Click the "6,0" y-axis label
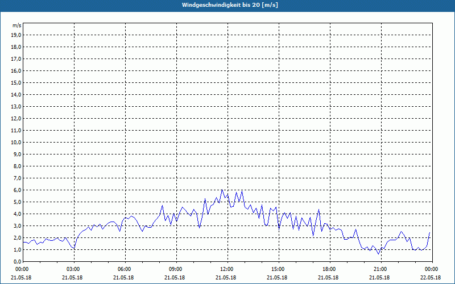The height and width of the screenshot is (284, 455). pyautogui.click(x=18, y=190)
